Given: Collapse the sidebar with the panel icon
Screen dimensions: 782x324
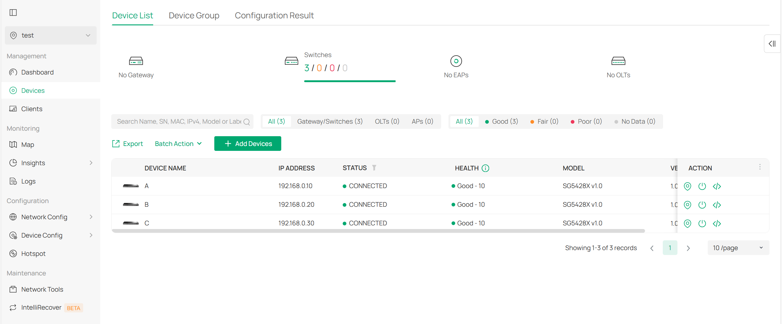Looking at the screenshot, I should click(13, 13).
